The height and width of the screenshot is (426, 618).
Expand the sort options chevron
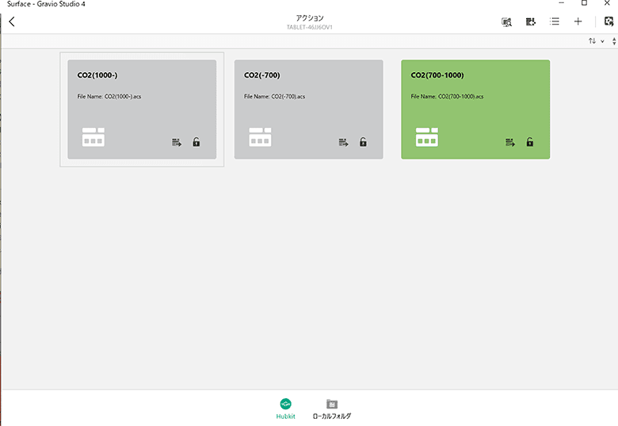point(602,41)
